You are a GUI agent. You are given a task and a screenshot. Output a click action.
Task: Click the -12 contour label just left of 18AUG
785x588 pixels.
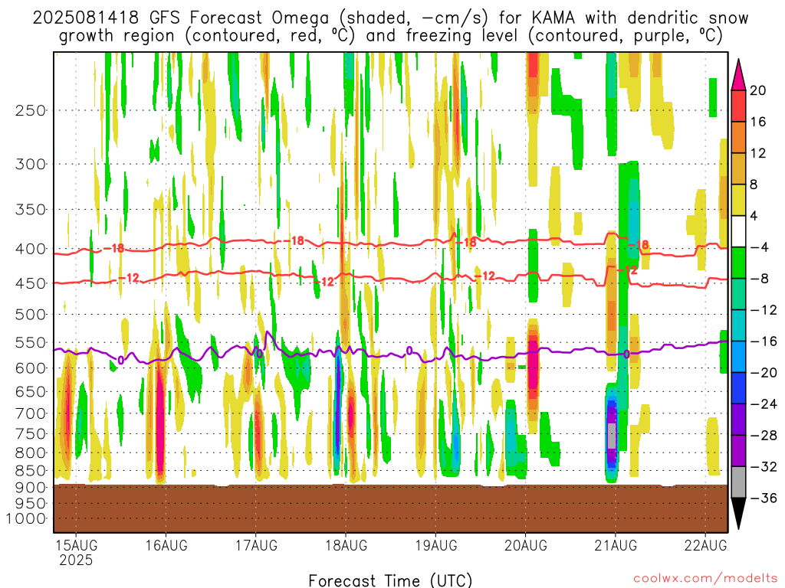pos(324,282)
